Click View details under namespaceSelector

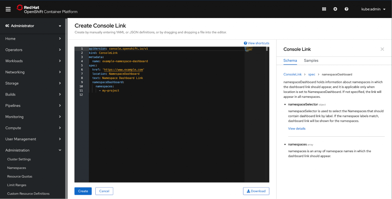coord(297,129)
